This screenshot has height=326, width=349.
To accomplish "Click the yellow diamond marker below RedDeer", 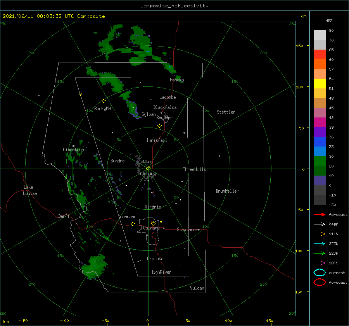I will coord(160,126).
